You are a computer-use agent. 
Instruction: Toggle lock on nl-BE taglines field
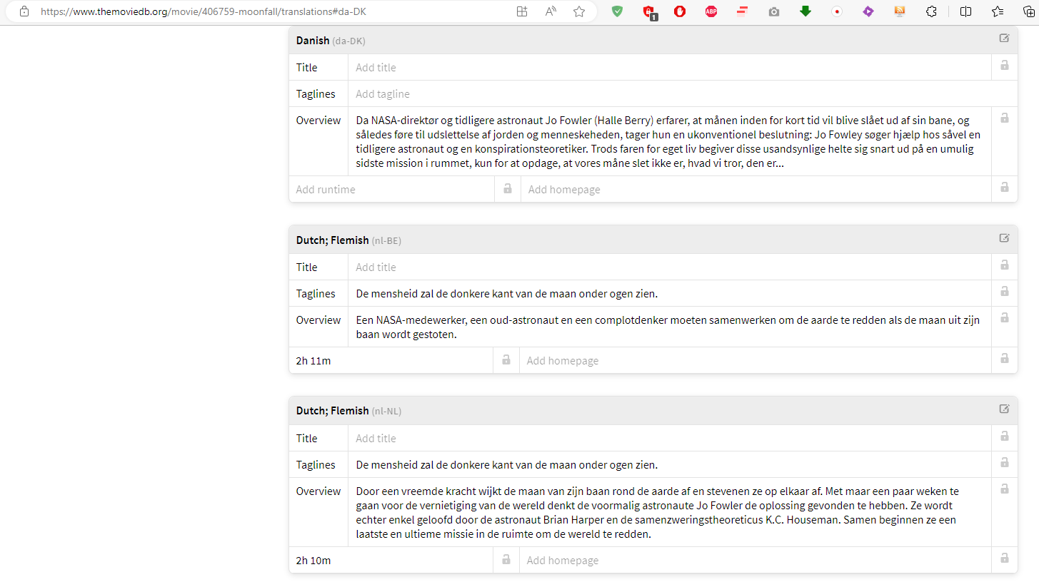[x=1005, y=291]
